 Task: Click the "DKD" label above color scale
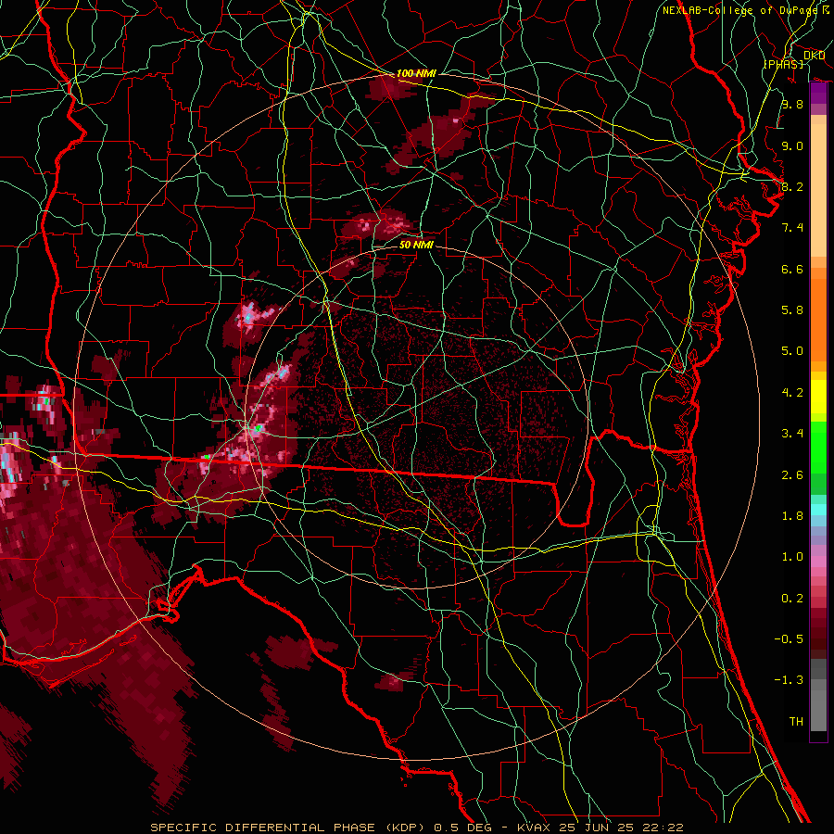click(814, 56)
